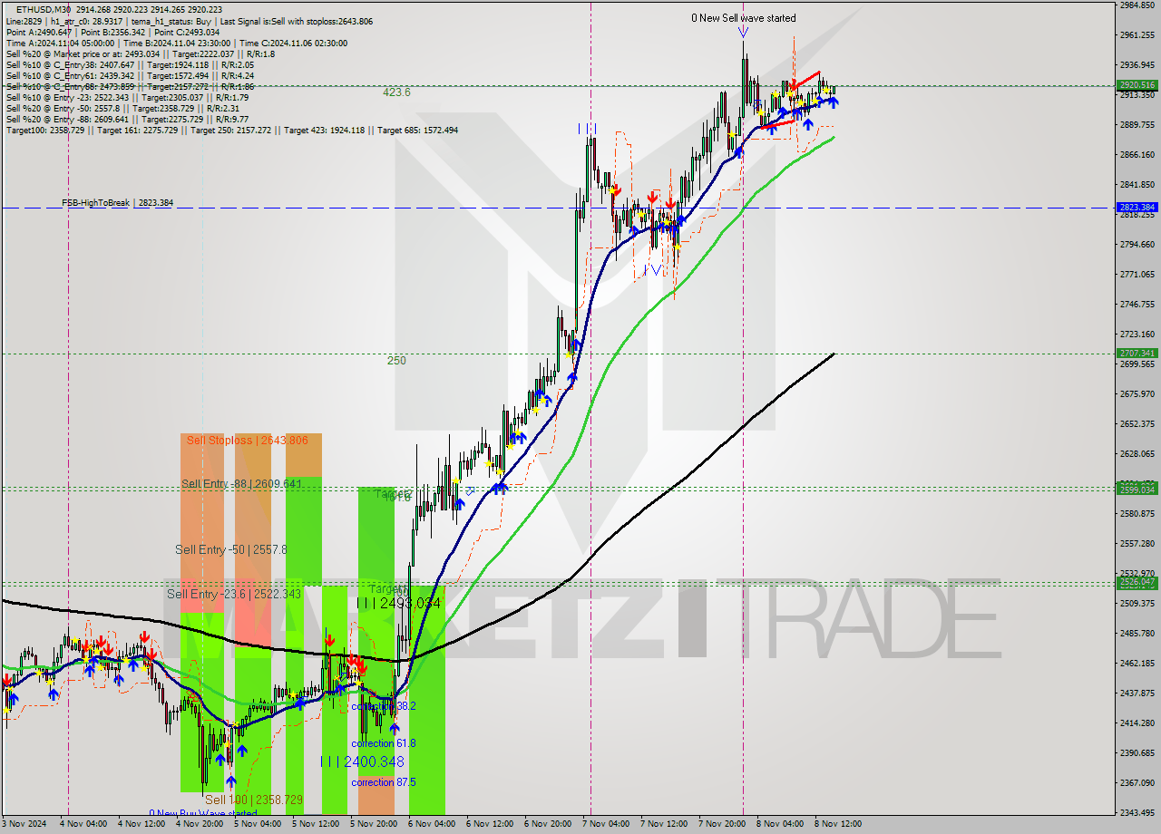Click the 2485.780 price axis value

[1137, 633]
